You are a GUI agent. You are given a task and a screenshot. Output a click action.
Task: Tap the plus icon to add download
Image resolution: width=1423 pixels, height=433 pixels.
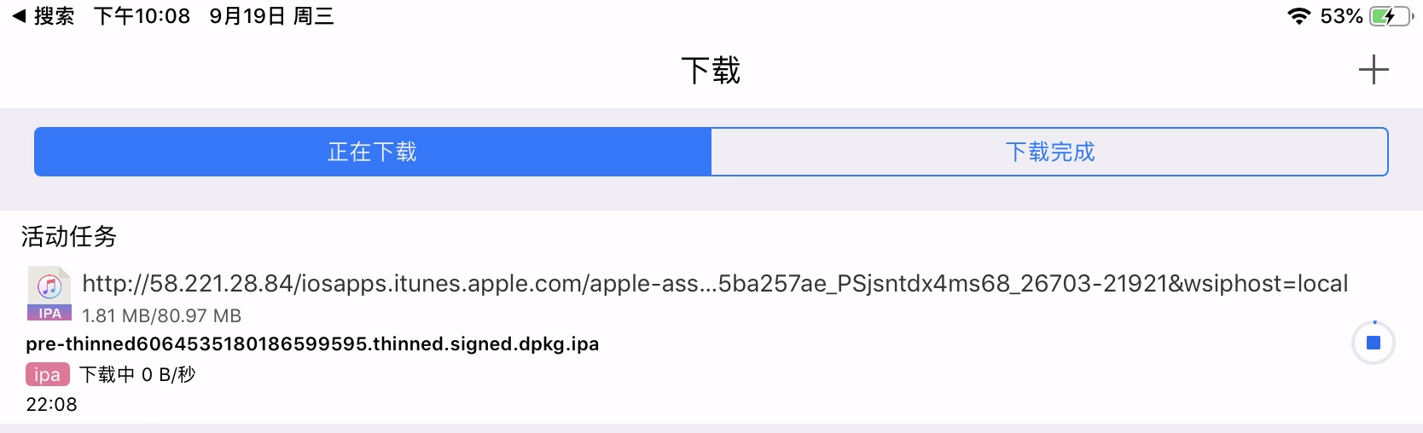pos(1374,70)
